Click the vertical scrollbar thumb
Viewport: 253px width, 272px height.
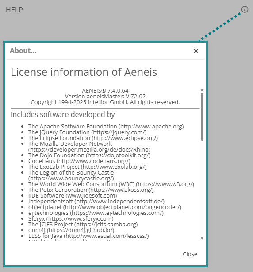[x=202, y=117]
